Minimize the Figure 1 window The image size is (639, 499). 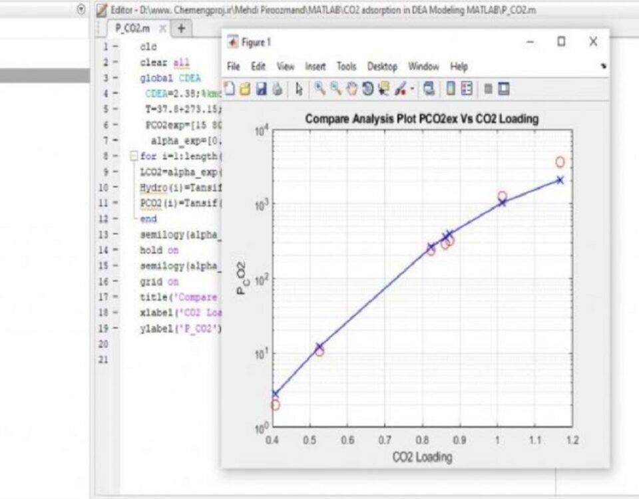pos(531,41)
